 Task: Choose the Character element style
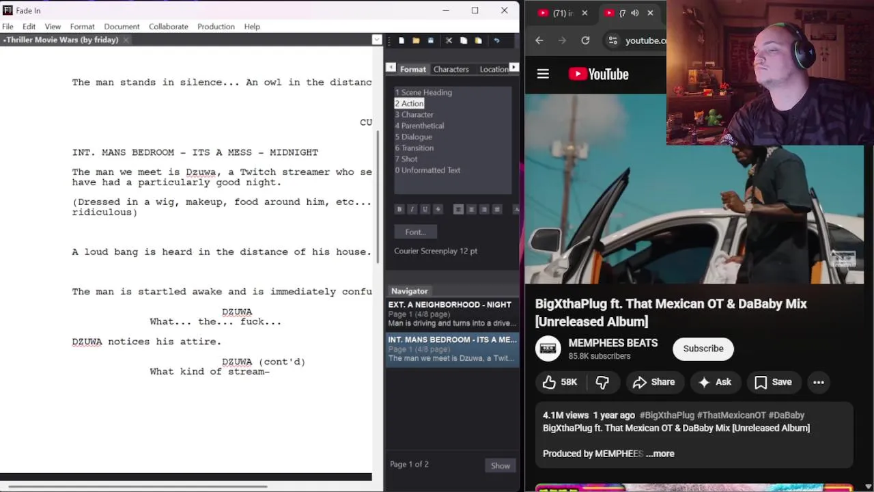tap(414, 115)
